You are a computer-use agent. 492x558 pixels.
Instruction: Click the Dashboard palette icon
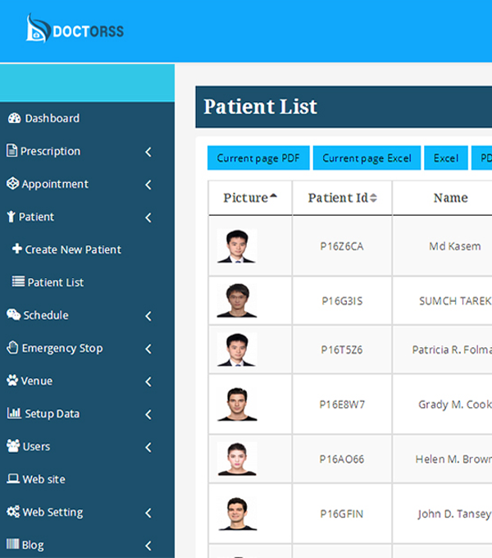pos(15,118)
